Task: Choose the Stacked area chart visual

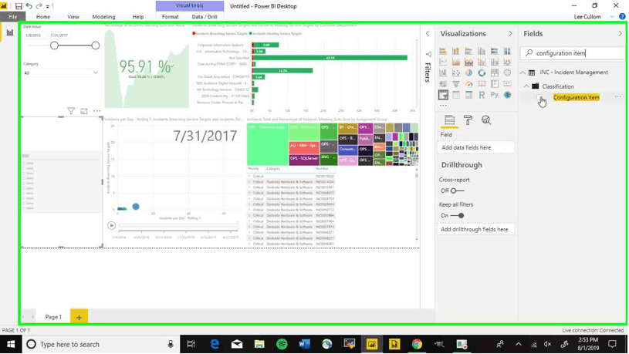Action: coord(468,62)
